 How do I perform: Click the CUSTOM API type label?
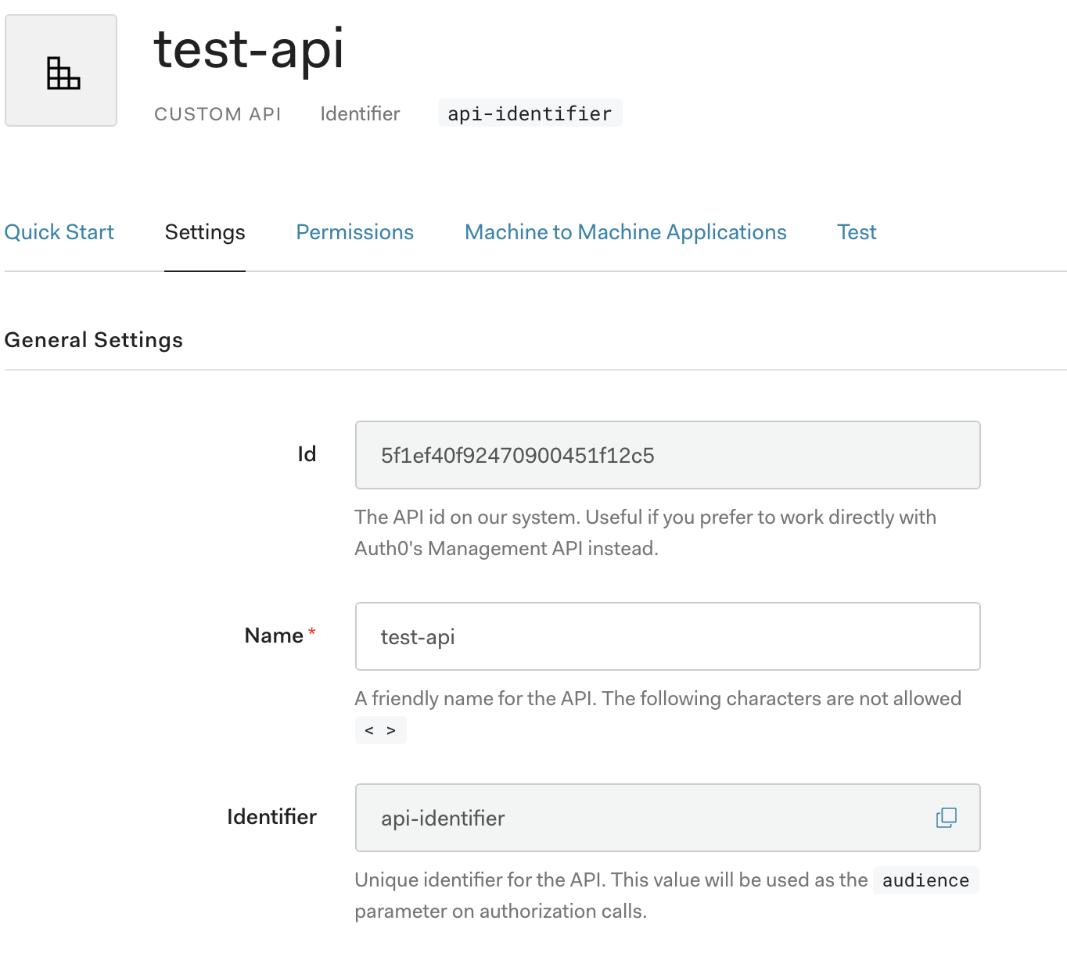(217, 114)
